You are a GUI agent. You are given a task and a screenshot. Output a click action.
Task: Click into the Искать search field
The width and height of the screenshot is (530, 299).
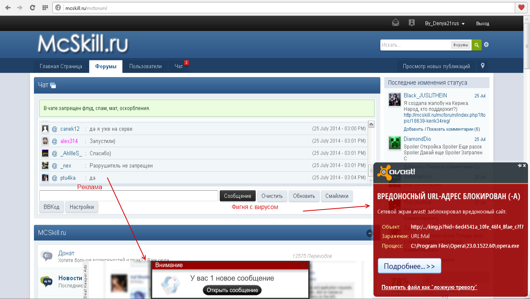click(415, 45)
